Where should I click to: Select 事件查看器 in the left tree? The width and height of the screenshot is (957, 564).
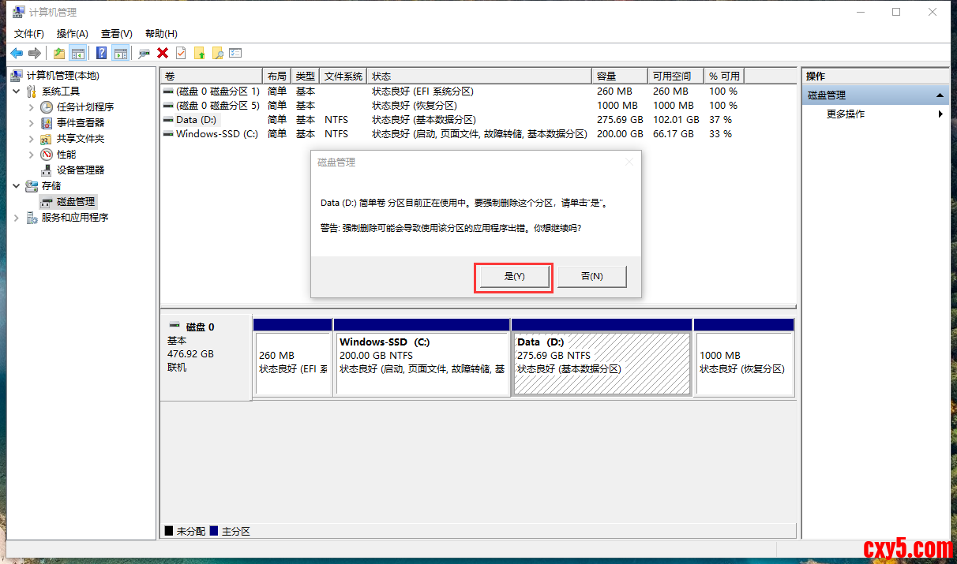coord(80,123)
